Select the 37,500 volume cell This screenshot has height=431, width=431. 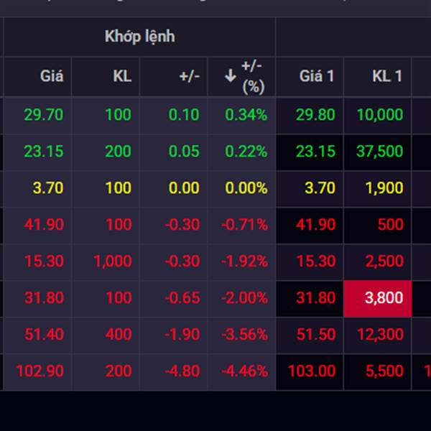click(379, 152)
